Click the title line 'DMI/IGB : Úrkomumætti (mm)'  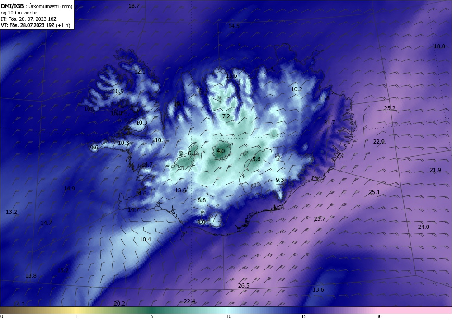(37, 6)
